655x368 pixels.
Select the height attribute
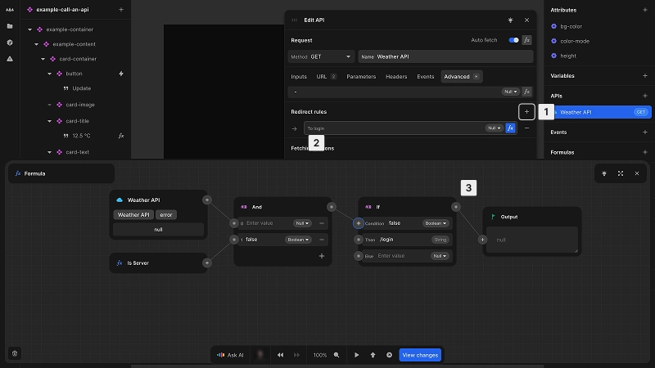568,56
